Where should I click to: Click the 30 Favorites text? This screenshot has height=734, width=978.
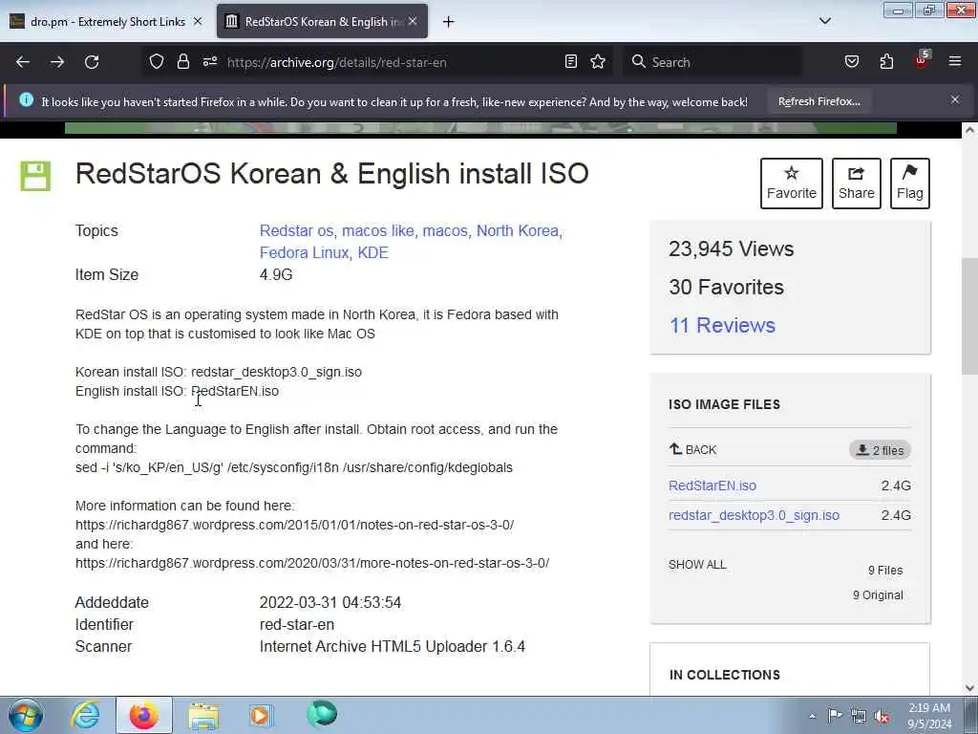[x=726, y=287]
